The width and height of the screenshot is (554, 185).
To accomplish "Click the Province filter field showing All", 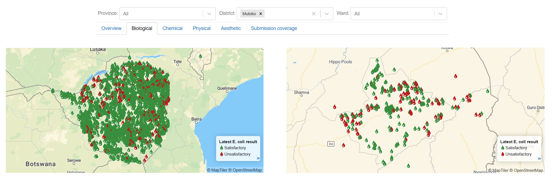I will point(168,14).
